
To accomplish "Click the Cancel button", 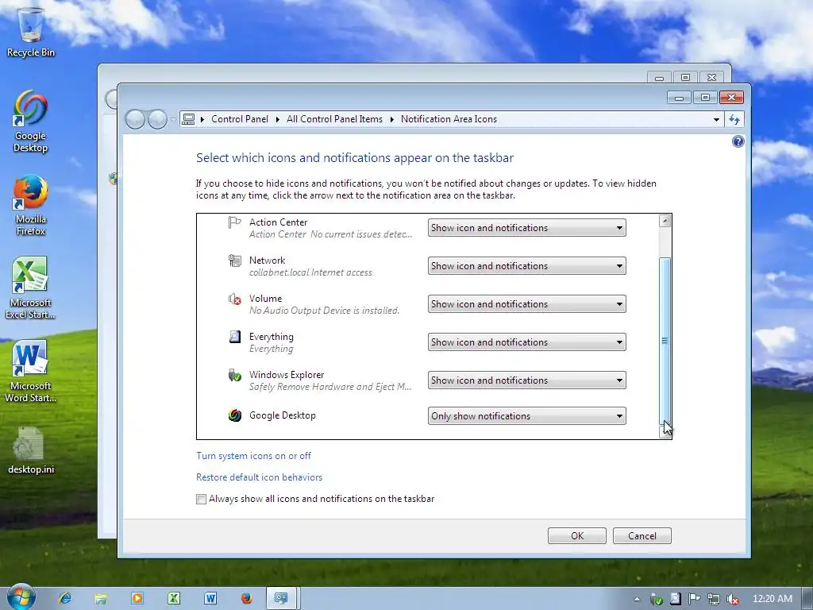I will [x=642, y=536].
